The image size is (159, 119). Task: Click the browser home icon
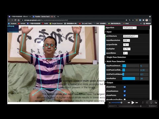(19, 20)
